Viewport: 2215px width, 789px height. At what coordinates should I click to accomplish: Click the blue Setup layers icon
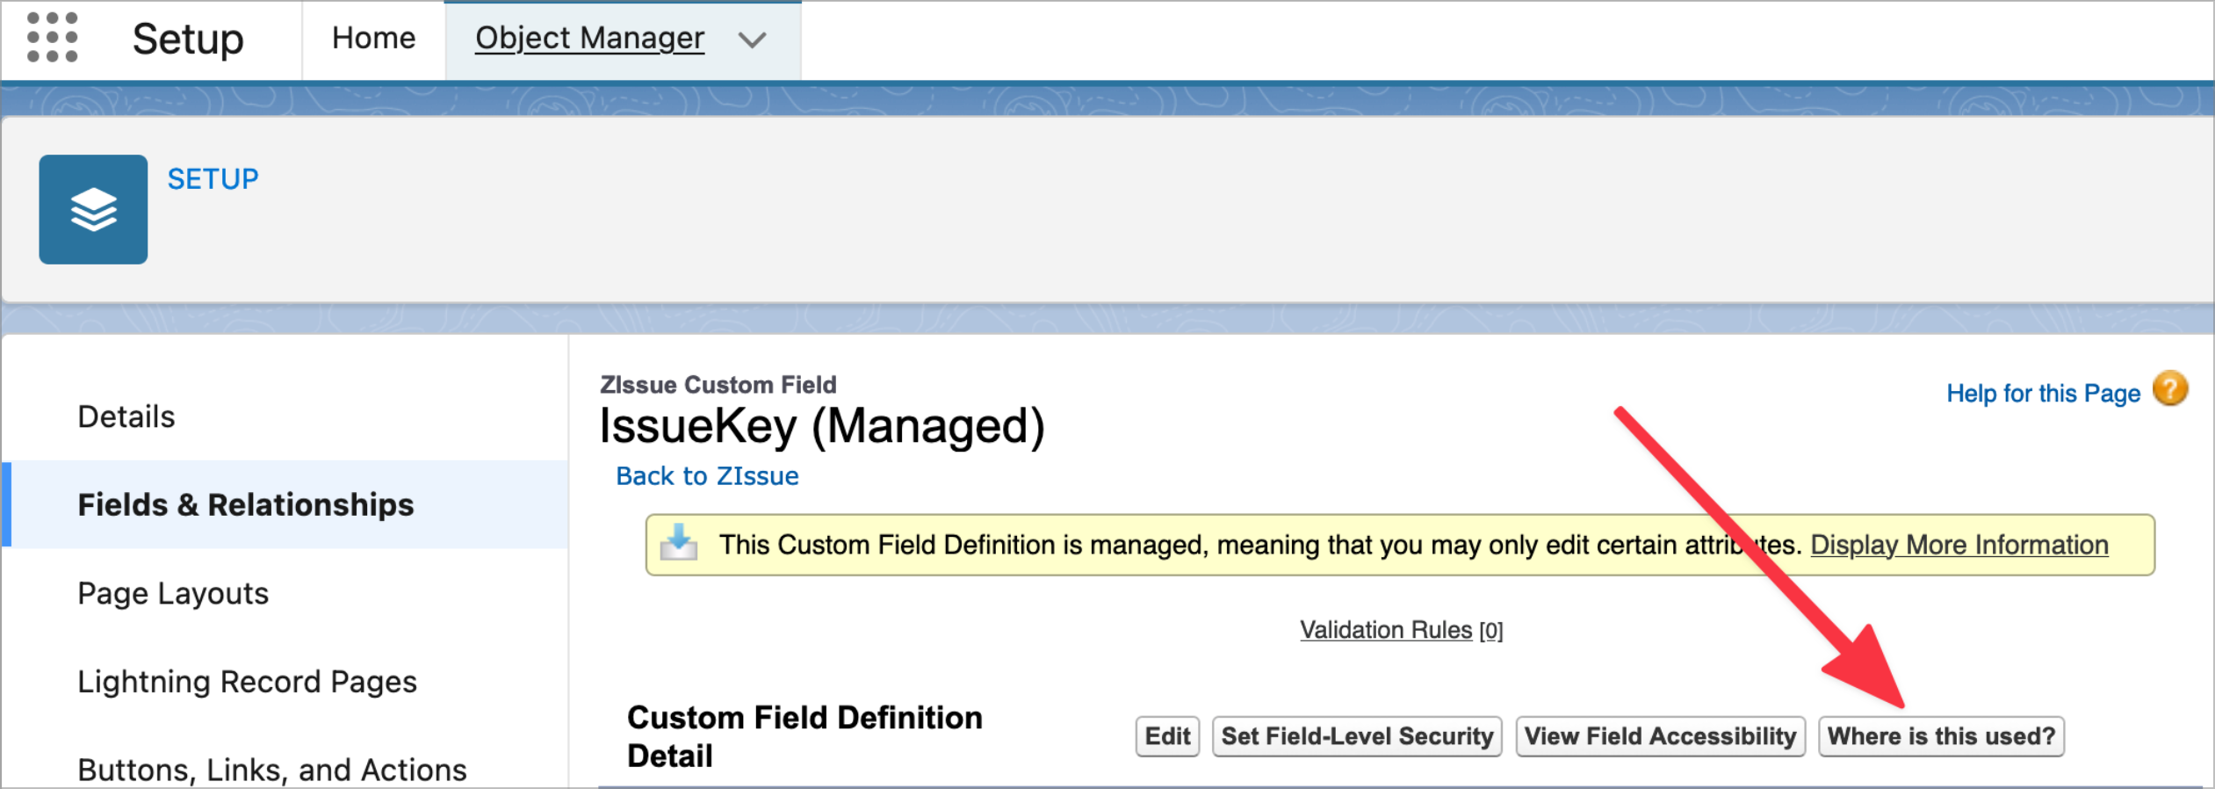click(92, 208)
